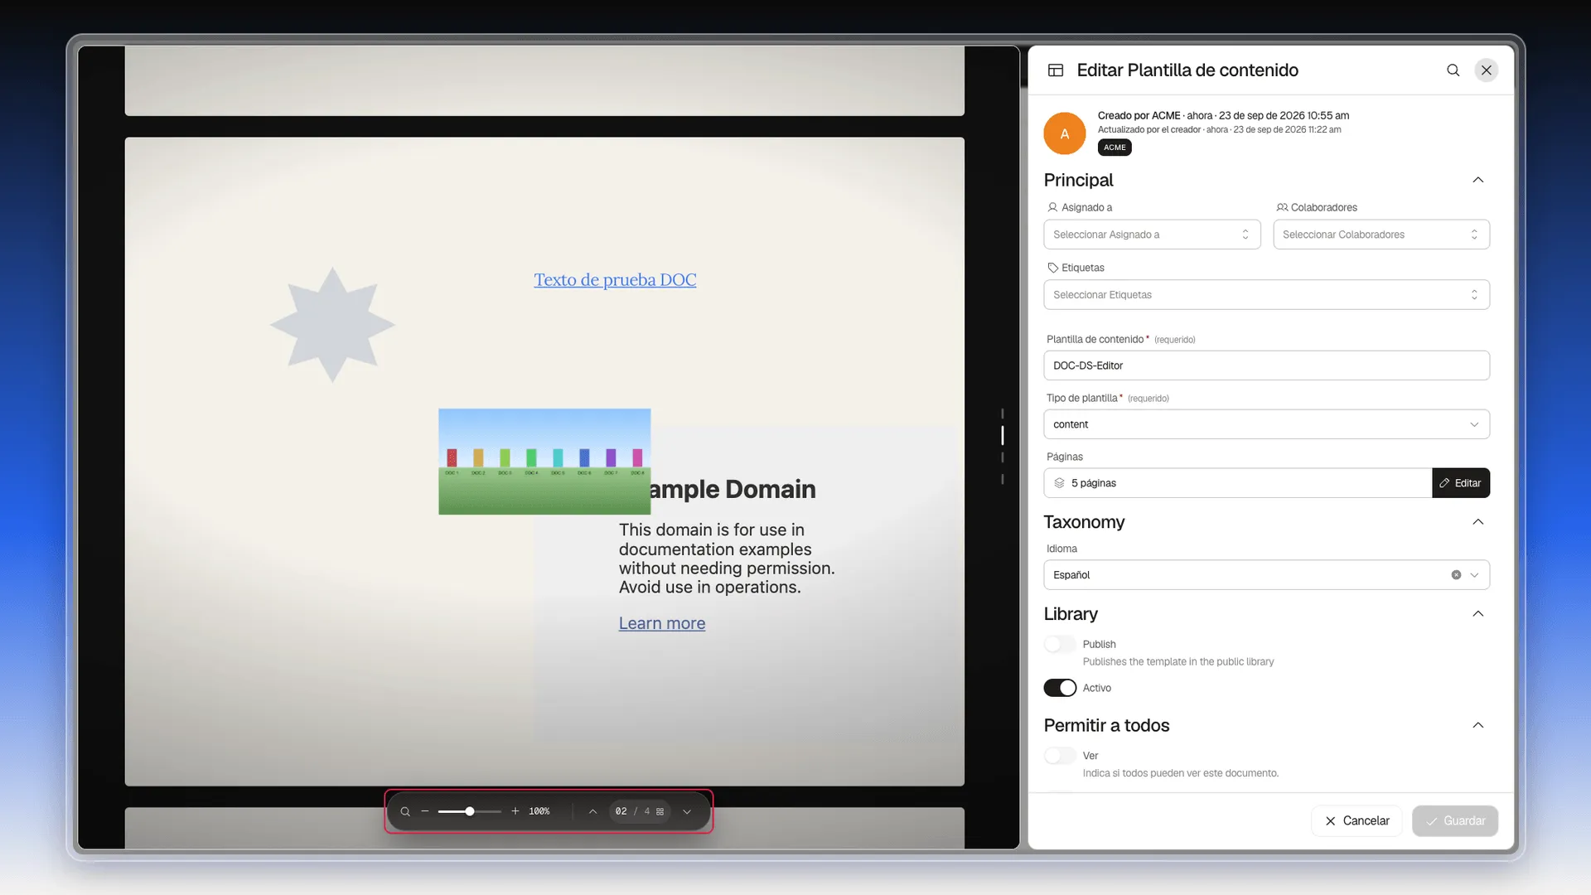Click the Plantilla de contenido name field
This screenshot has width=1591, height=895.
(x=1266, y=365)
